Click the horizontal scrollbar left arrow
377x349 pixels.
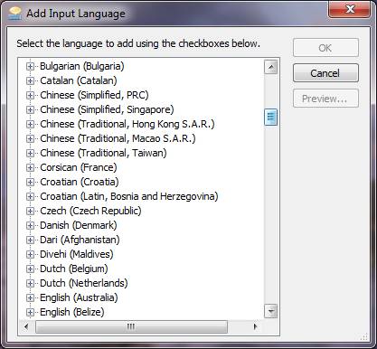click(26, 326)
